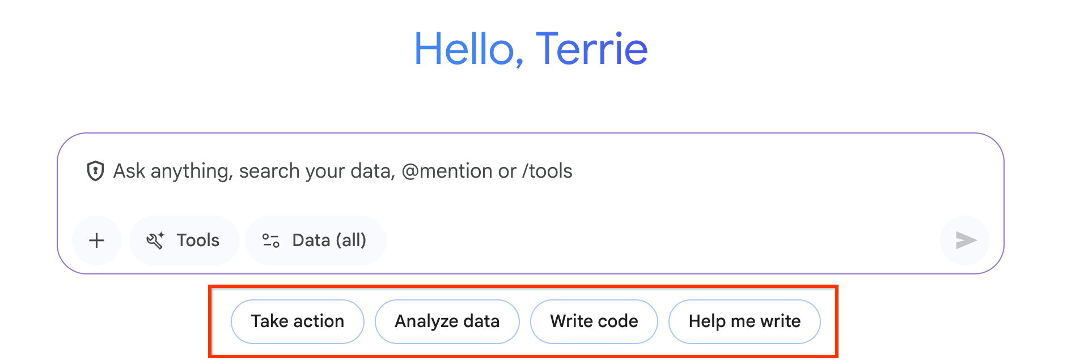Click the filter sliders icon beside Data
This screenshot has width=1067, height=361.
(x=271, y=240)
